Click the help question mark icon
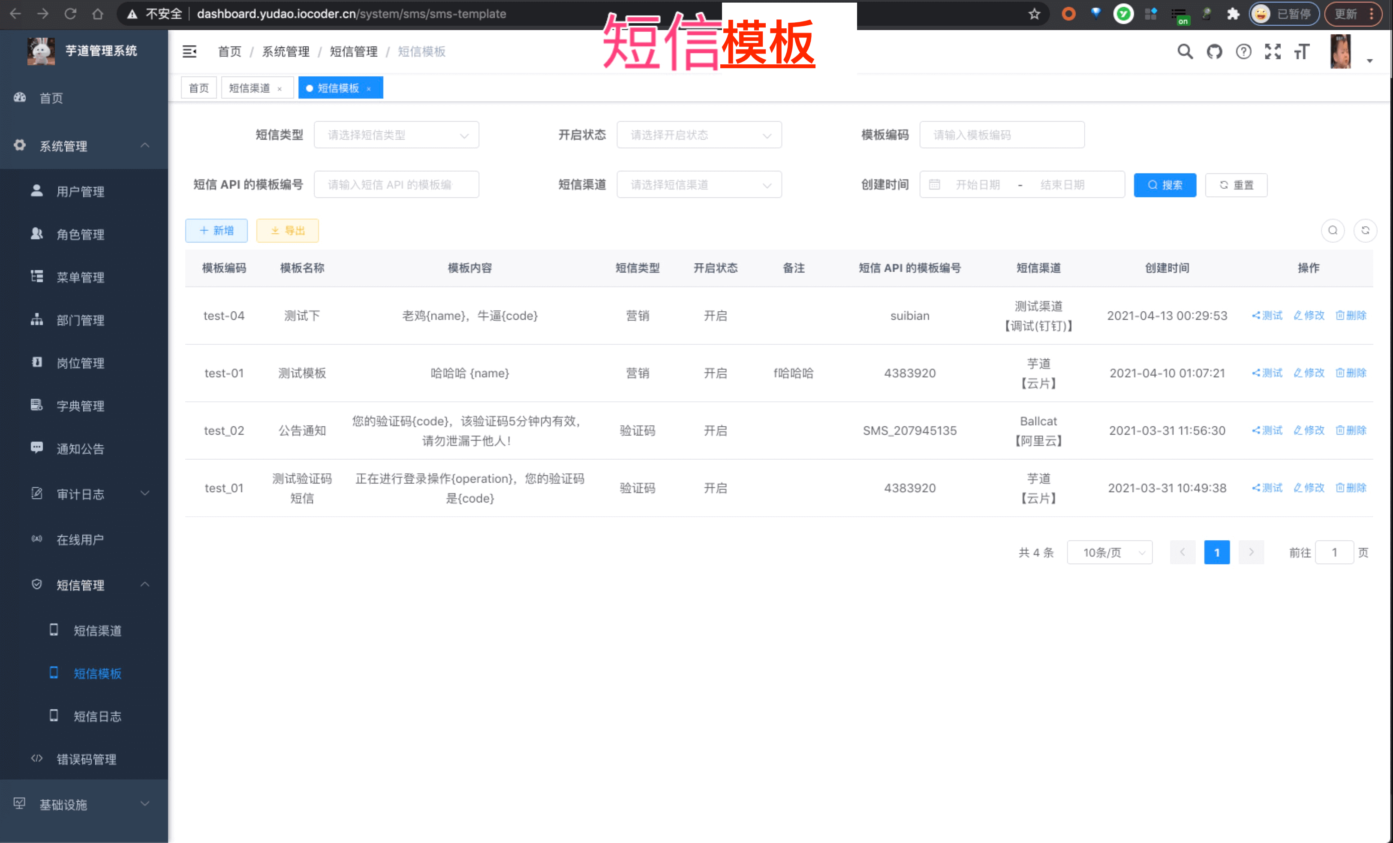This screenshot has height=843, width=1393. coord(1243,51)
